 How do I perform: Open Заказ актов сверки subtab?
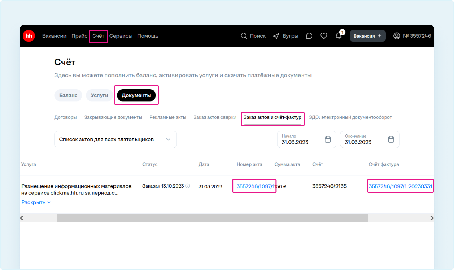(x=215, y=117)
